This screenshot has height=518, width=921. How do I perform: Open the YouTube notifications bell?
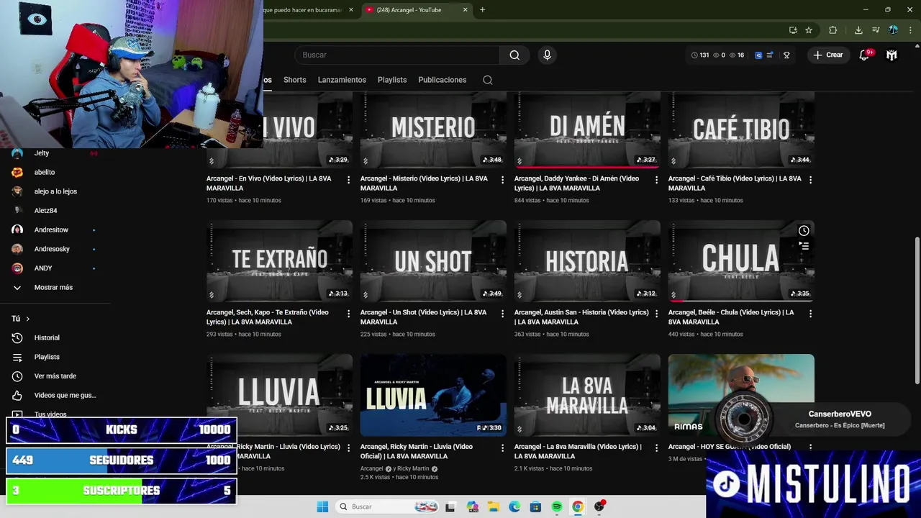pos(864,55)
